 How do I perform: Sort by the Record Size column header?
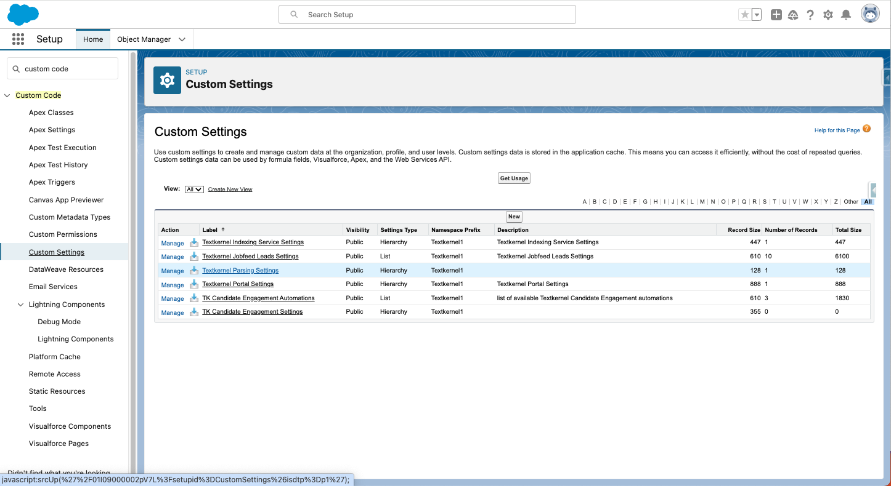744,230
